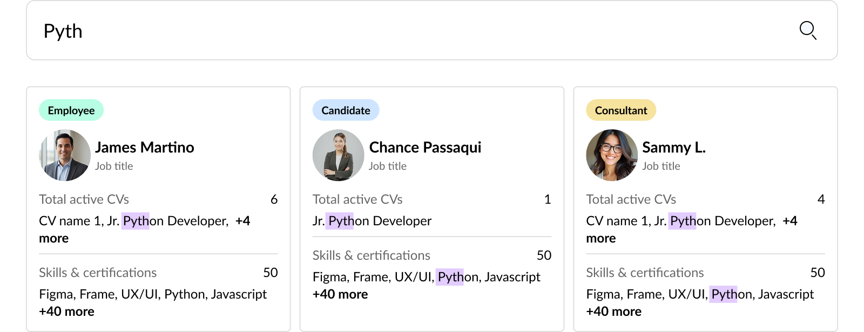This screenshot has height=332, width=864.
Task: Open Sammy L.'s profile photo
Action: [612, 155]
